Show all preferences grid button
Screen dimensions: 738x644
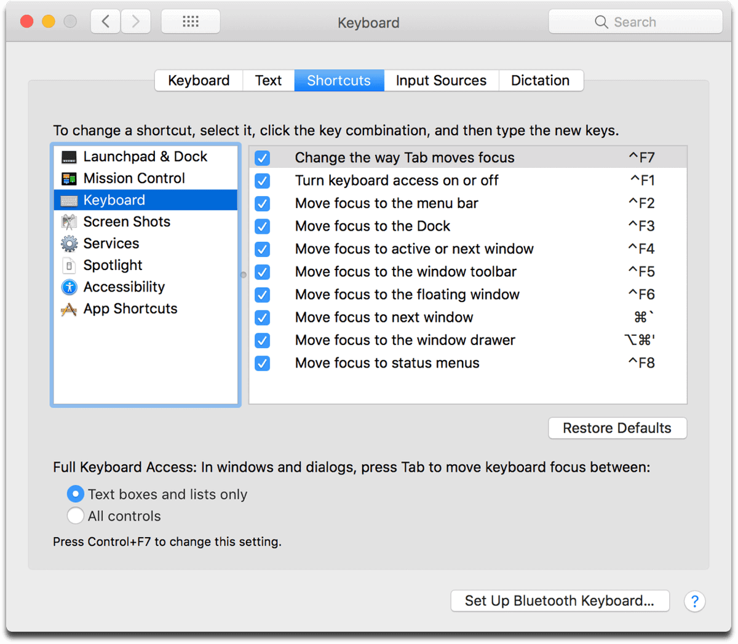pos(191,22)
